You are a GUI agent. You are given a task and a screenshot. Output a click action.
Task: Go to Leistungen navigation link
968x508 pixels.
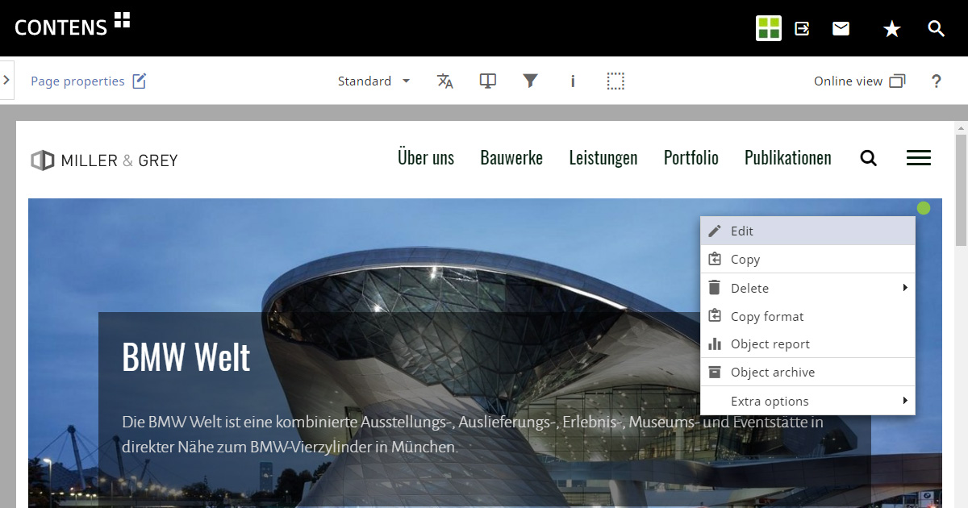603,158
